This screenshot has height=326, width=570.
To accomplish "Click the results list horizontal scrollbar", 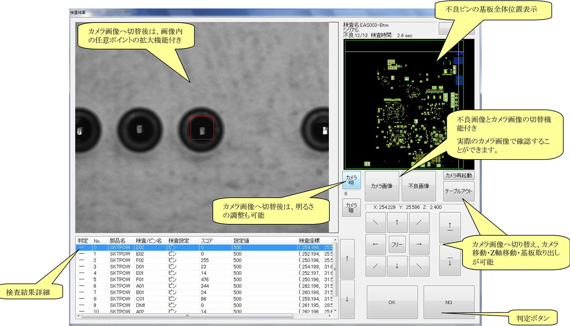I will coord(187,316).
